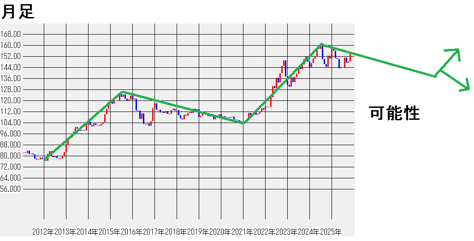Click the 104.00 price axis label
The width and height of the screenshot is (474, 241).
(11, 123)
